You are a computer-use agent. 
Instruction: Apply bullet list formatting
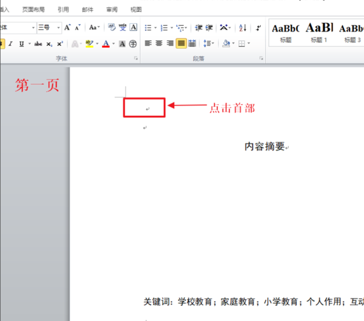148,28
